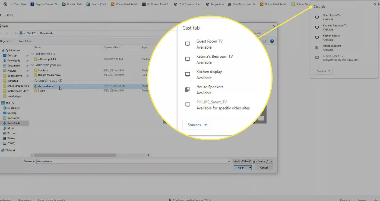This screenshot has height=201, width=380.
Task: Open the Privacy link in the footer
Action: tap(345, 200)
